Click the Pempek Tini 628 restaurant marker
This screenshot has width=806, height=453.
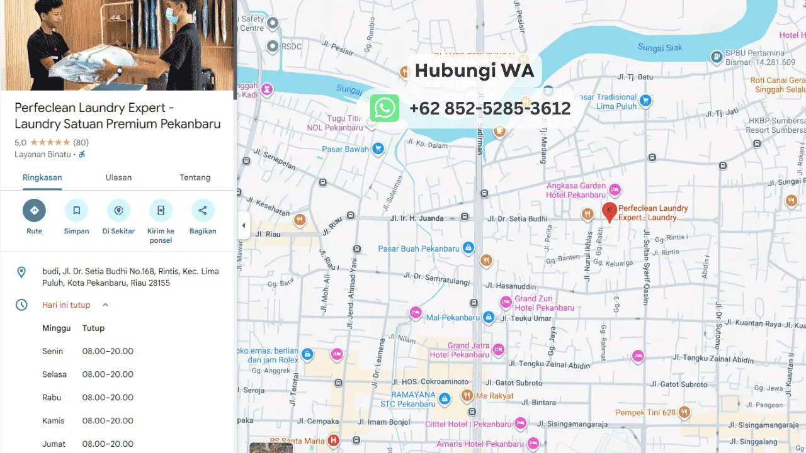coord(684,413)
